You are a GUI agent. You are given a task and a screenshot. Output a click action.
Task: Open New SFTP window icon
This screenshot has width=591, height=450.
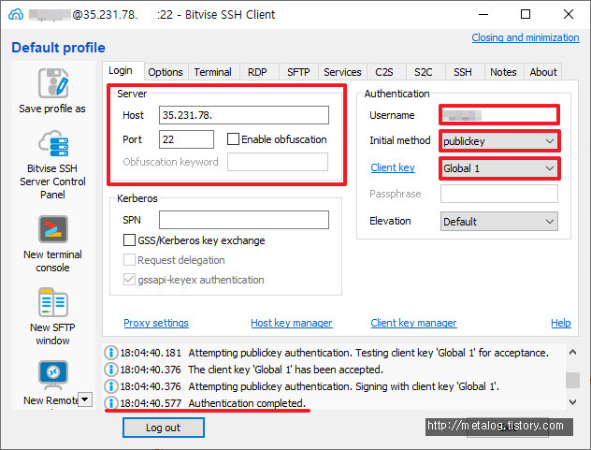[x=52, y=302]
